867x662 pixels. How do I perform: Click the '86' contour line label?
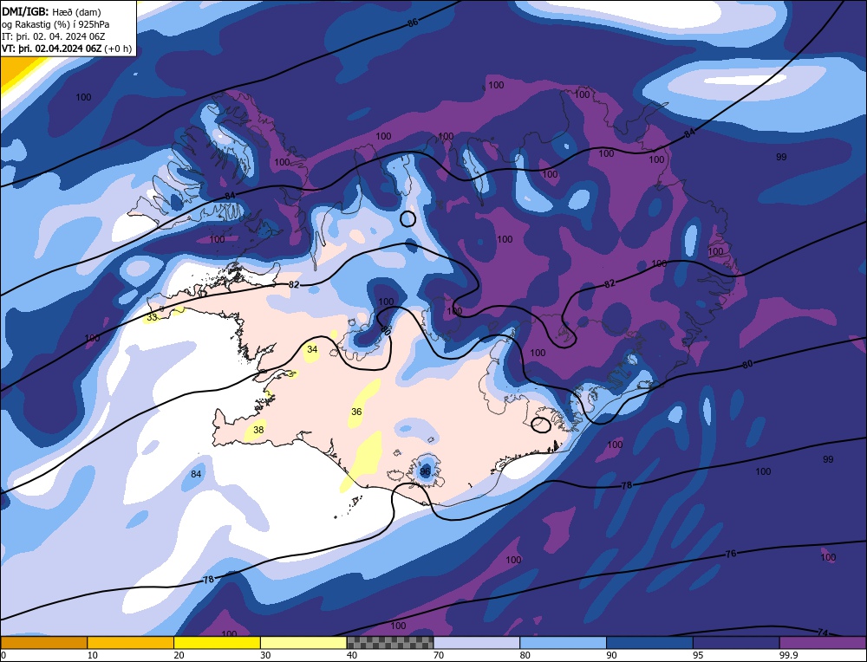[413, 23]
